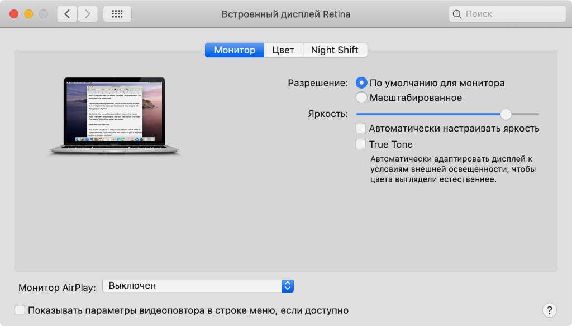Select "Масштабированное" resolution option
This screenshot has height=326, width=572.
[x=361, y=98]
